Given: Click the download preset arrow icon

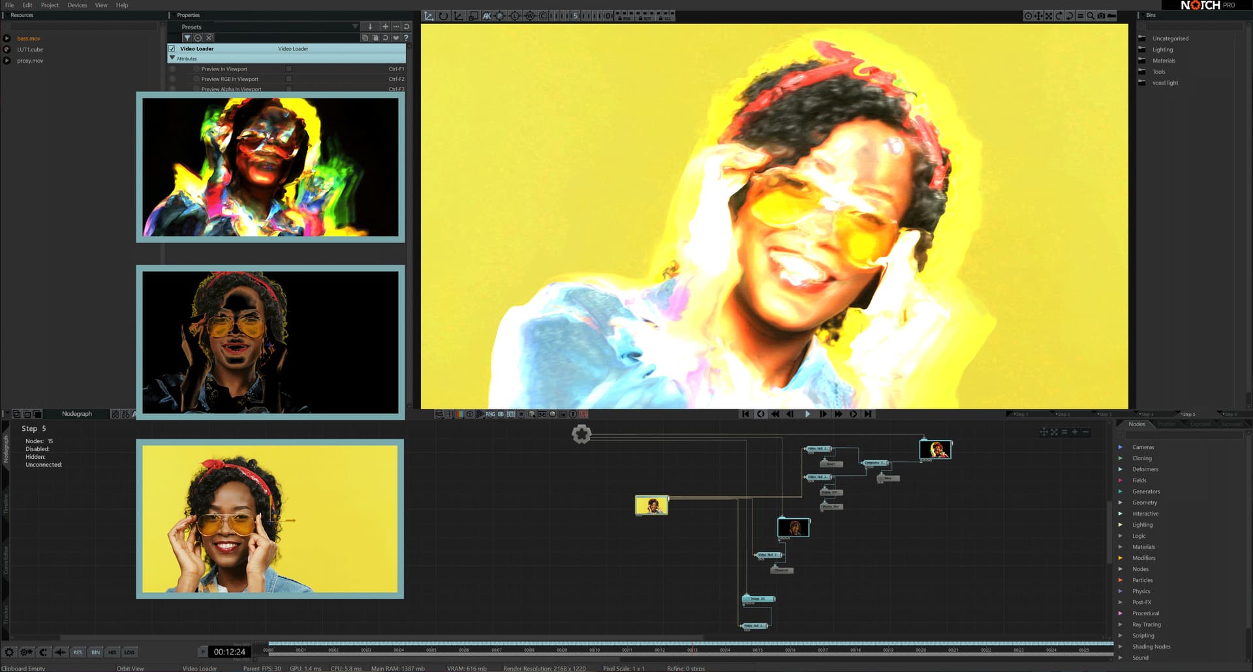Looking at the screenshot, I should point(370,27).
